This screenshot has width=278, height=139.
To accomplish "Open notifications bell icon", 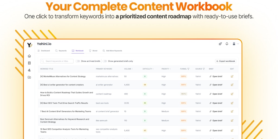I will click(x=227, y=44).
